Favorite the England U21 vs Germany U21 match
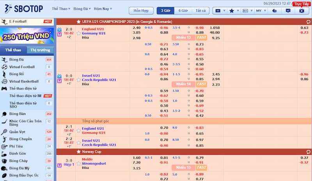312x181 pixels. 79,34
